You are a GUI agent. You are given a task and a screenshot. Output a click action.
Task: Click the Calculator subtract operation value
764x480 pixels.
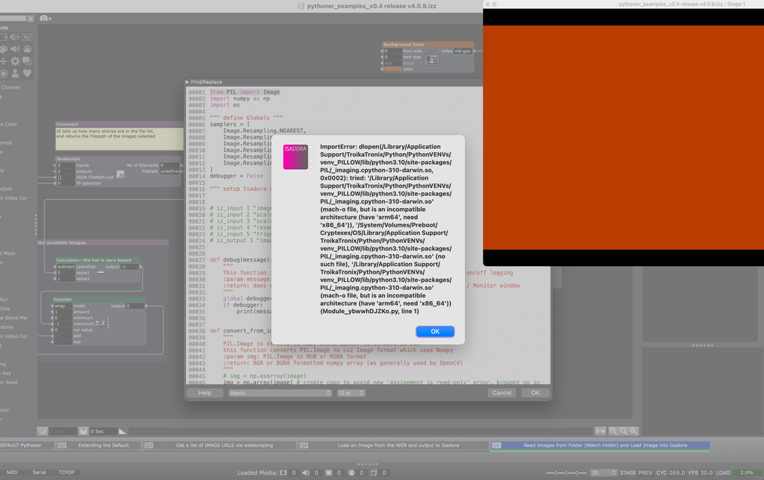tap(66, 267)
